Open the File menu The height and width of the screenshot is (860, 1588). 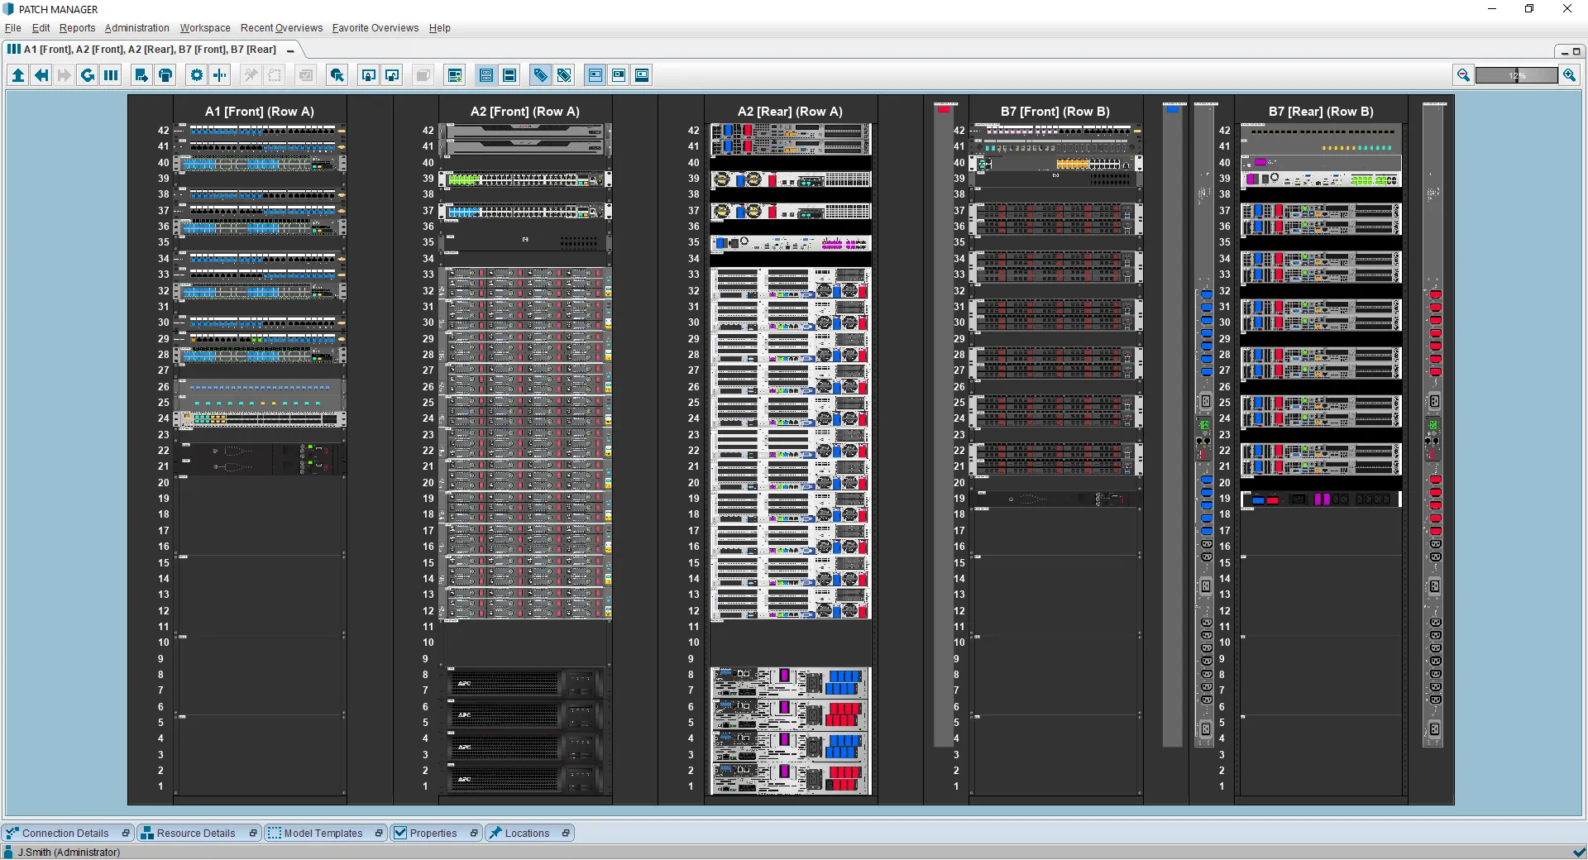point(12,28)
